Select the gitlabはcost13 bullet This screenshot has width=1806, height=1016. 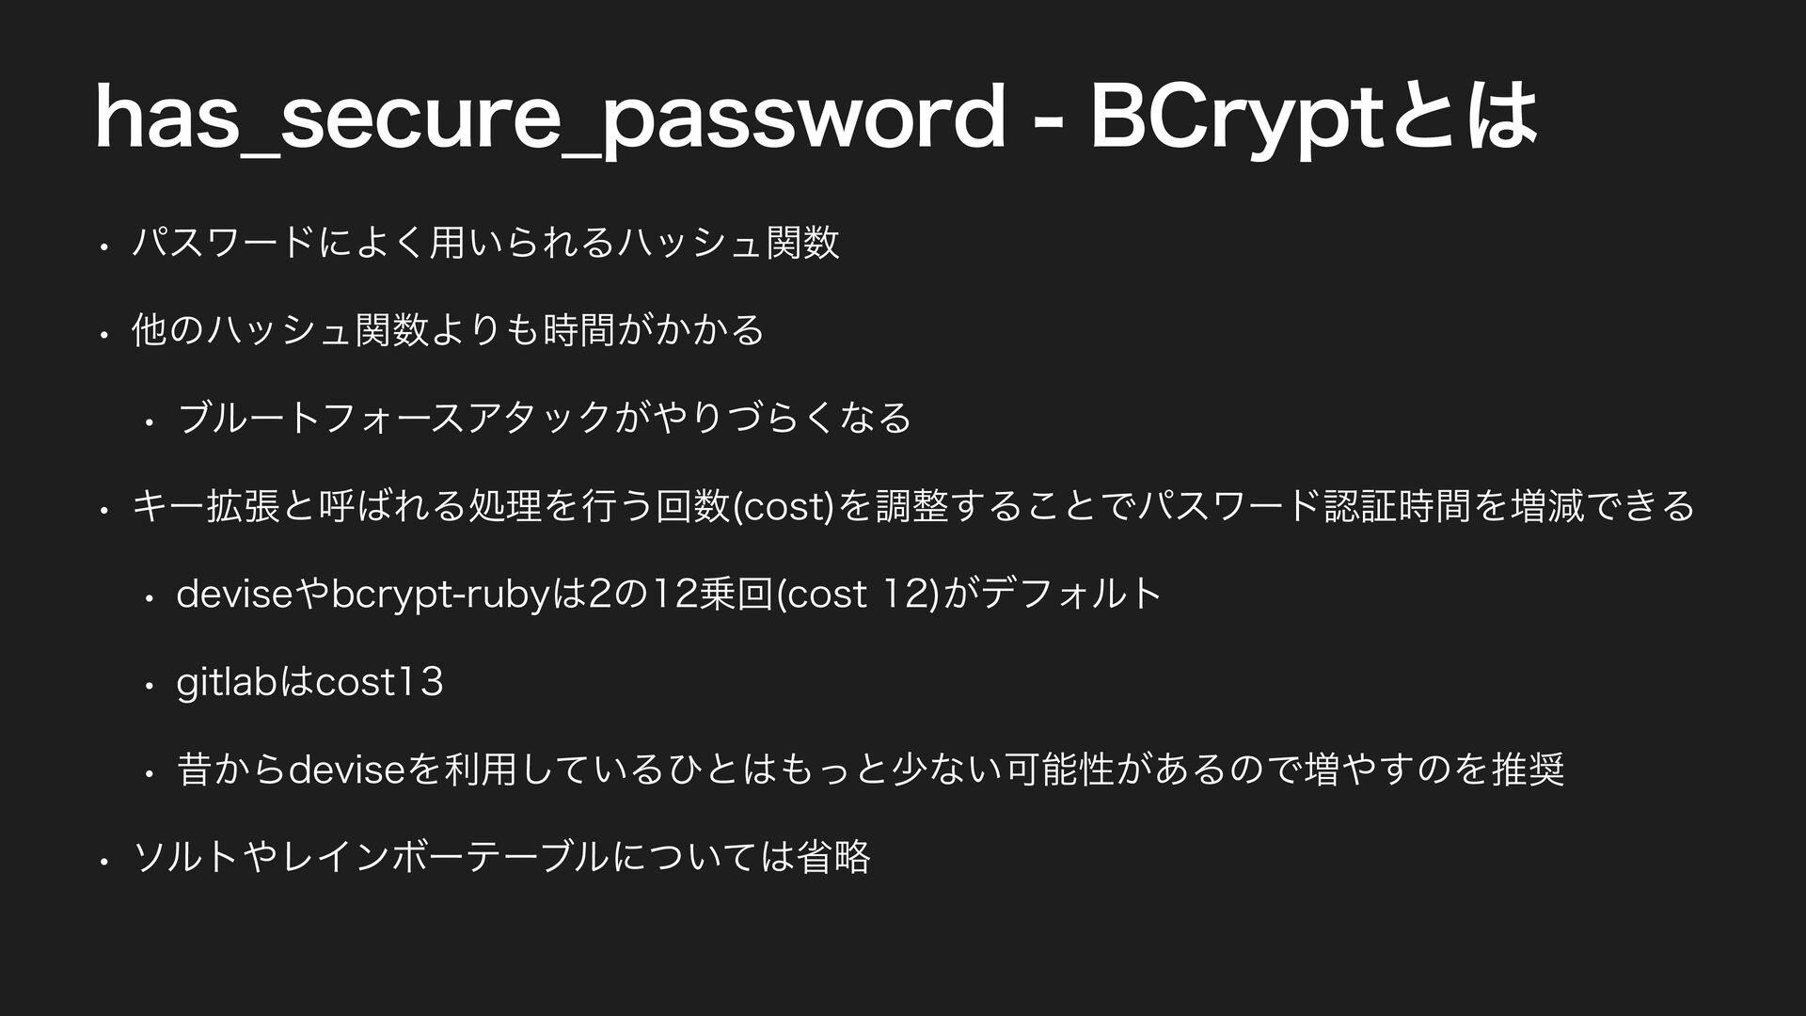pos(310,682)
